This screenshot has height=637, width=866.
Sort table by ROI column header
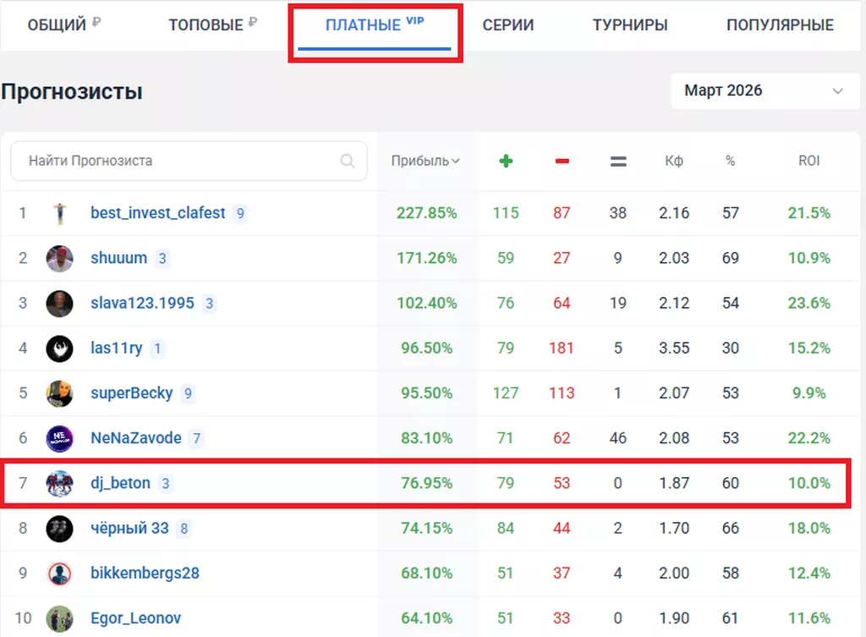click(808, 161)
